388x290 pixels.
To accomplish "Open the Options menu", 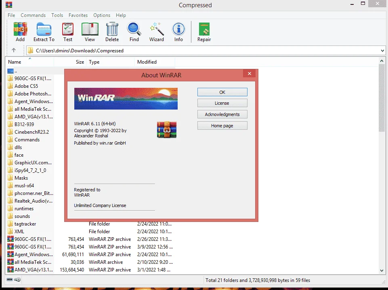I will [102, 15].
